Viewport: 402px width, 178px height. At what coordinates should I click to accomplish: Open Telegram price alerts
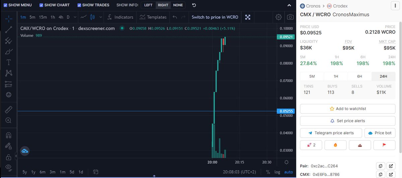[331, 133]
